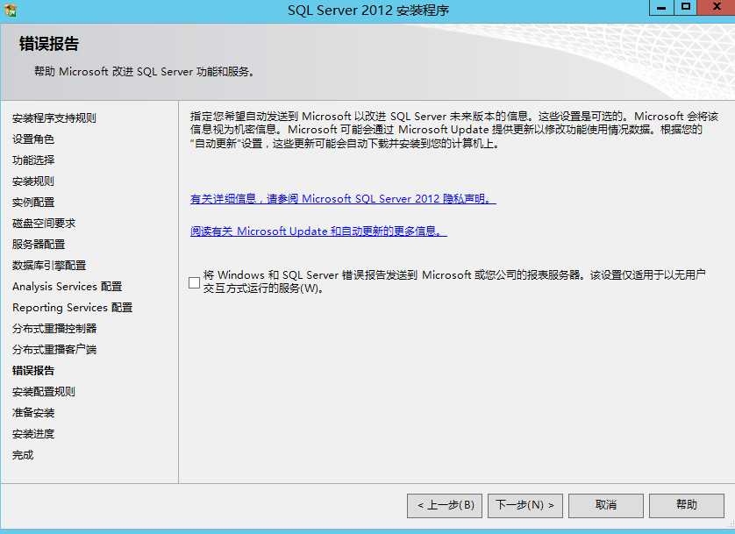Select 安装规则 step in sidebar

(x=33, y=182)
